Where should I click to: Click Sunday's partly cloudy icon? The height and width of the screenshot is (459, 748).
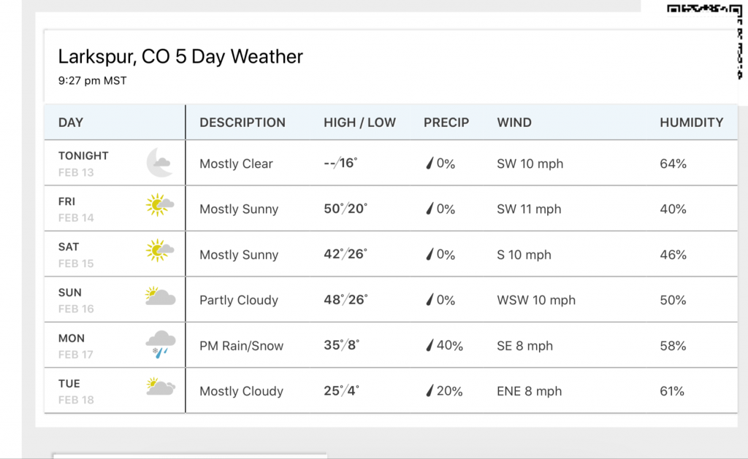[x=160, y=296]
